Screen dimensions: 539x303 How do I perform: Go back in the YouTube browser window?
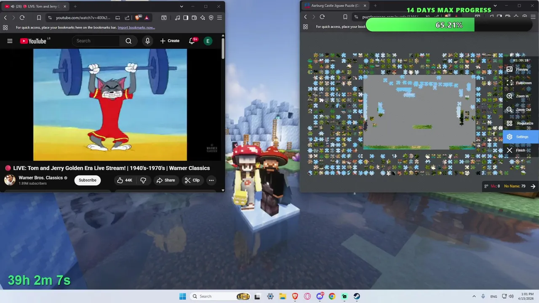5,18
